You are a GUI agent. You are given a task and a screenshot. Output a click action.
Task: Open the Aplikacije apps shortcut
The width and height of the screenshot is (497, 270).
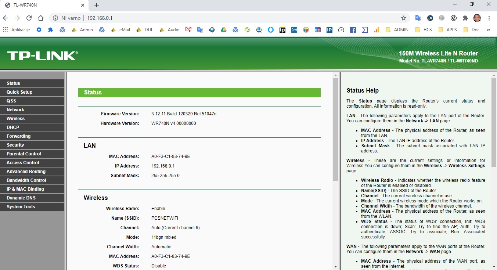click(x=17, y=30)
